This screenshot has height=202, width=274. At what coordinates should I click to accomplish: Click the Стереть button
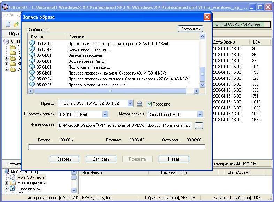click(x=64, y=159)
